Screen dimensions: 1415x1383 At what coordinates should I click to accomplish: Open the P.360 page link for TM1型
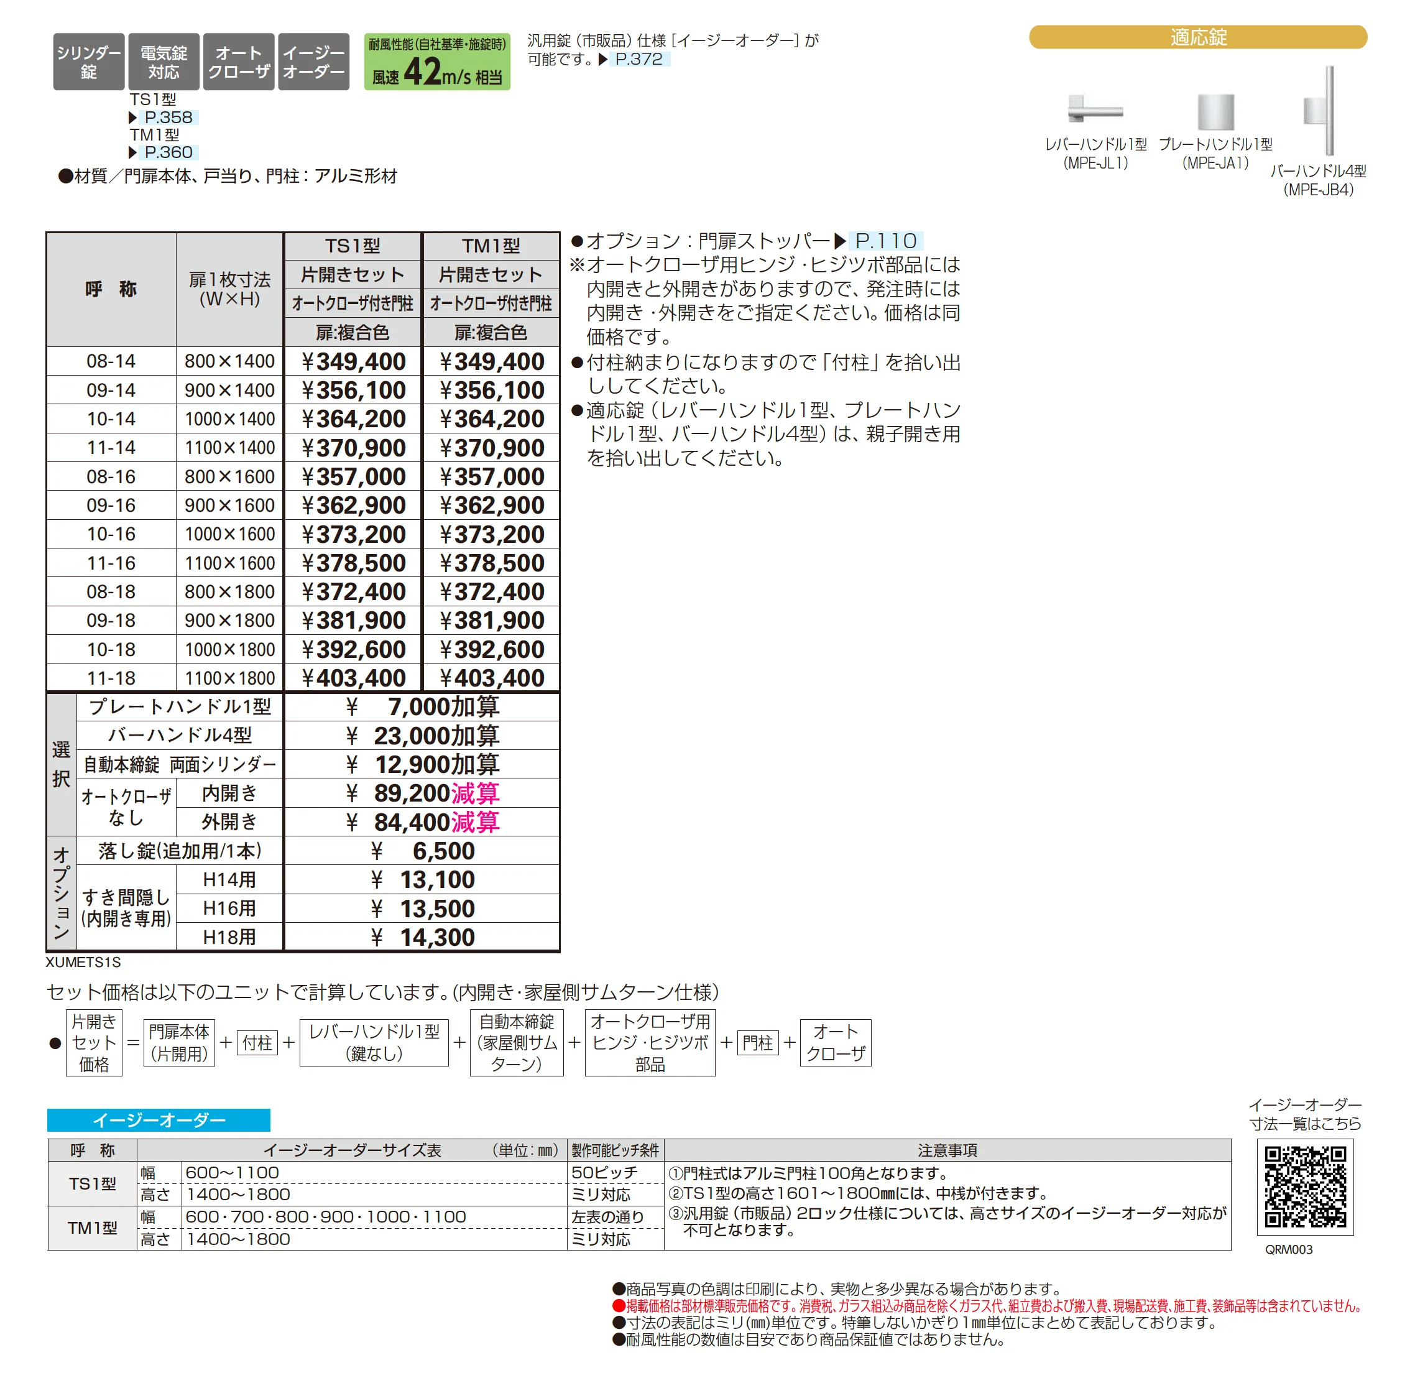click(168, 152)
